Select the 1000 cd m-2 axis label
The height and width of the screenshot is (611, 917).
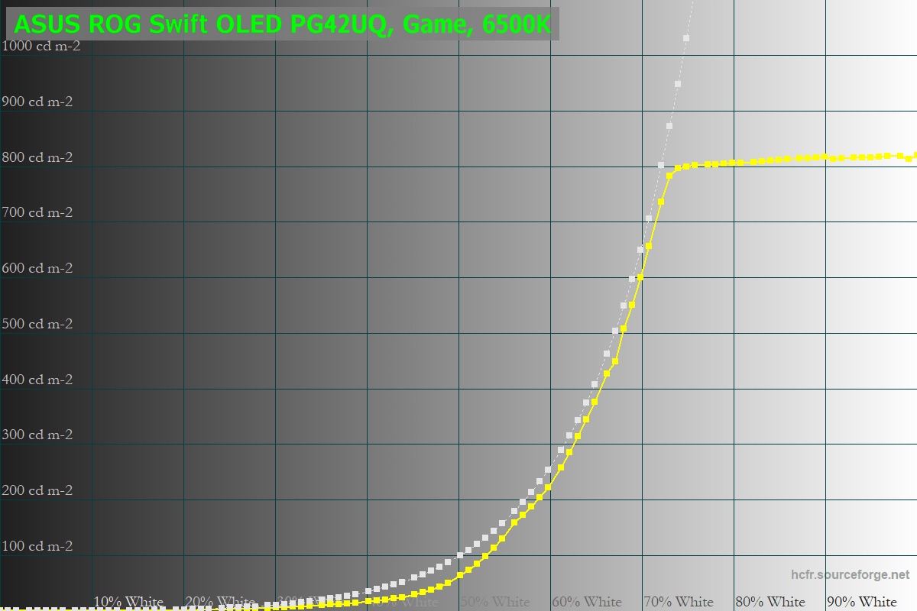(41, 46)
